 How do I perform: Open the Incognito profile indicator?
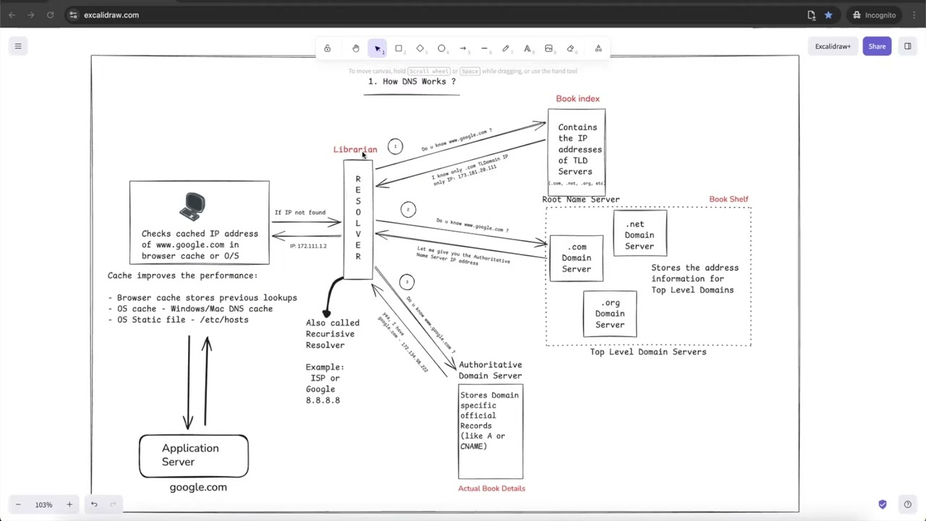click(874, 14)
